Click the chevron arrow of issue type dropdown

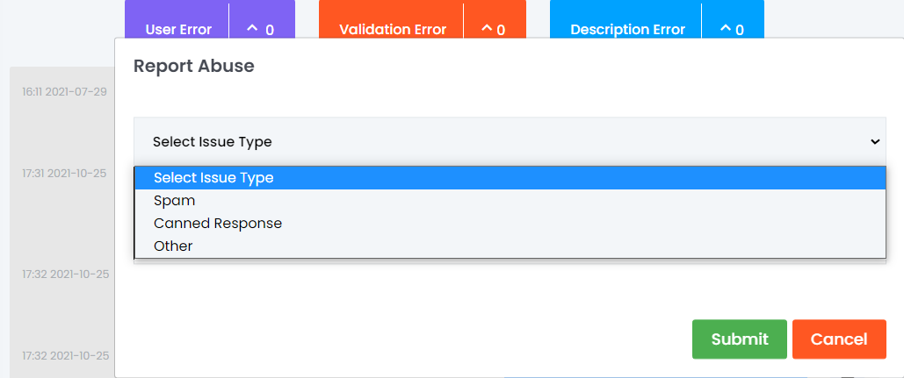coord(875,141)
